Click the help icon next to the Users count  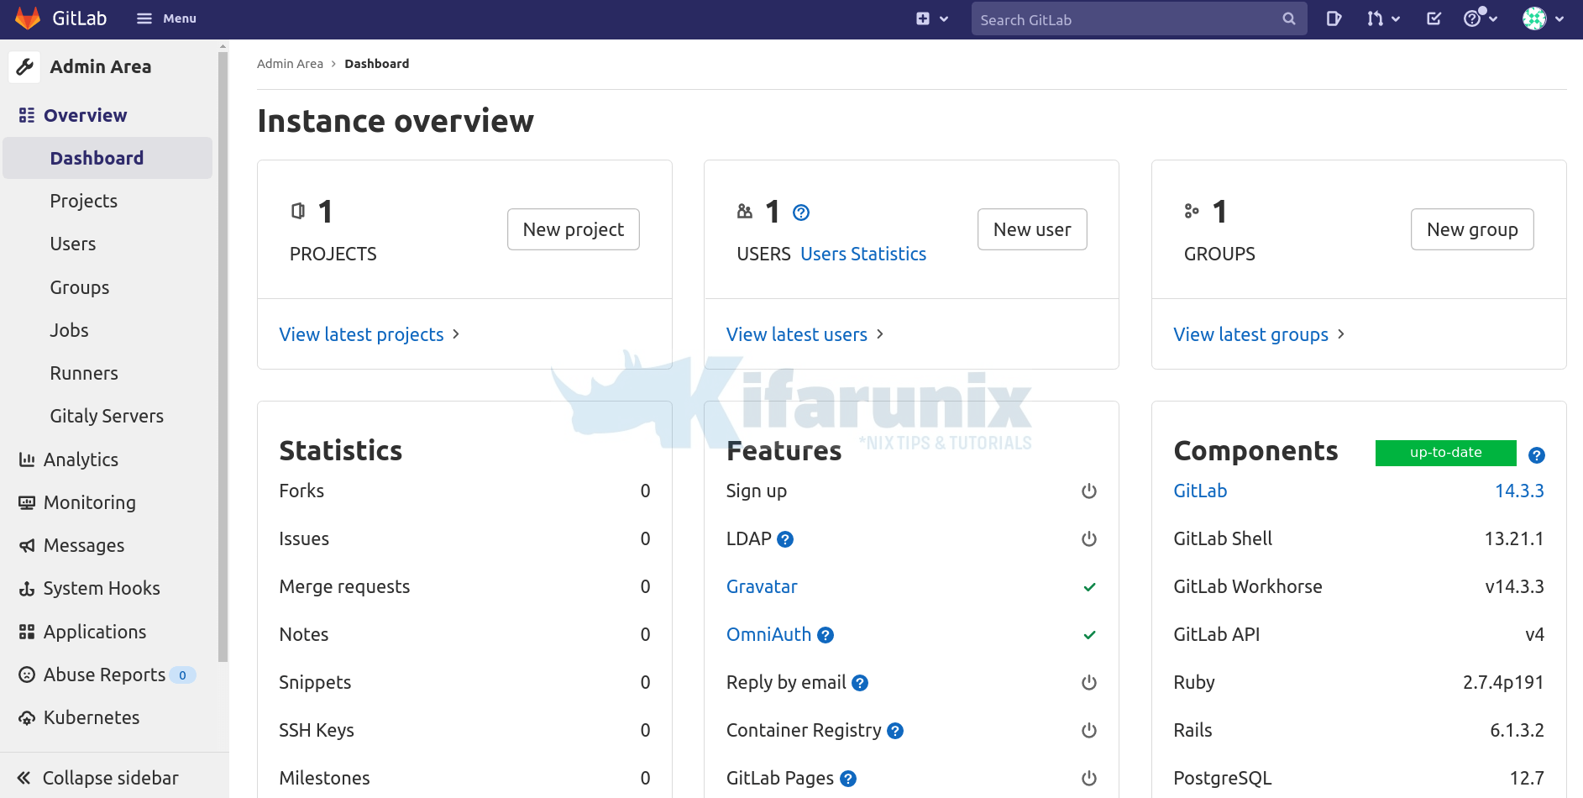coord(801,213)
